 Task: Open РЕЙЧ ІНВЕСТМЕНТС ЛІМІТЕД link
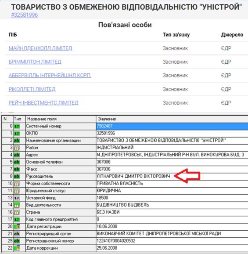point(43,103)
